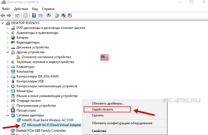Select the Клавиатуры label
This screenshot has height=135, width=208.
click(x=25, y=67)
